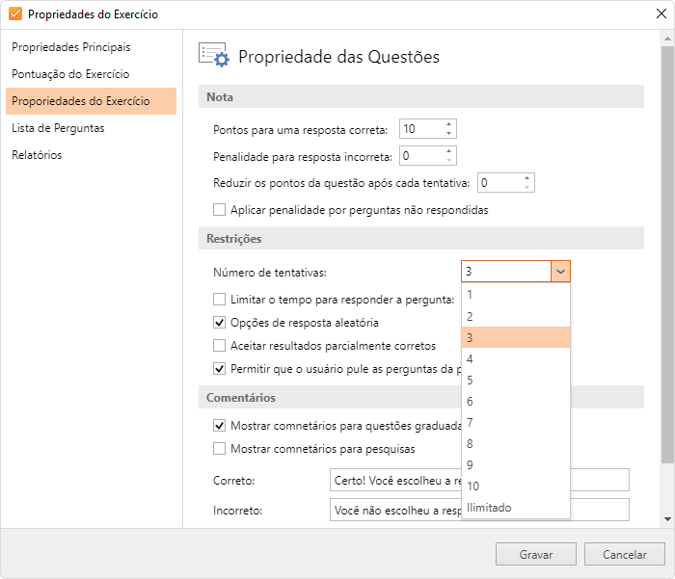The image size is (675, 579).
Task: Uncheck Opções de resposta aleatória
Action: [x=219, y=323]
